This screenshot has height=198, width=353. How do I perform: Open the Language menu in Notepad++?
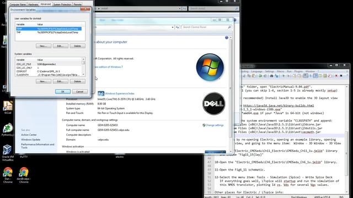[x=256, y=71]
